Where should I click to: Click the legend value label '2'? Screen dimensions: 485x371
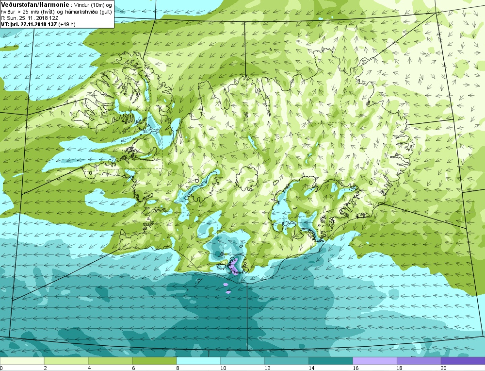(x=46, y=368)
